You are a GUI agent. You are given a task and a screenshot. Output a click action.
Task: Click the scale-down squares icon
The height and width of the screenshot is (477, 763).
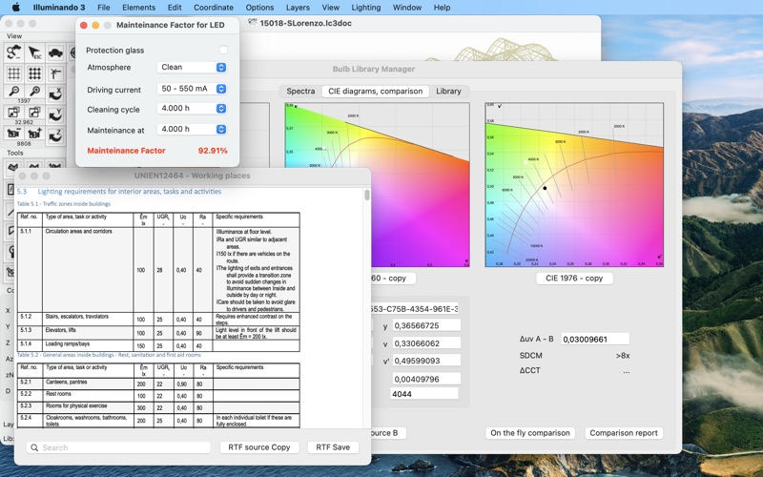click(13, 113)
